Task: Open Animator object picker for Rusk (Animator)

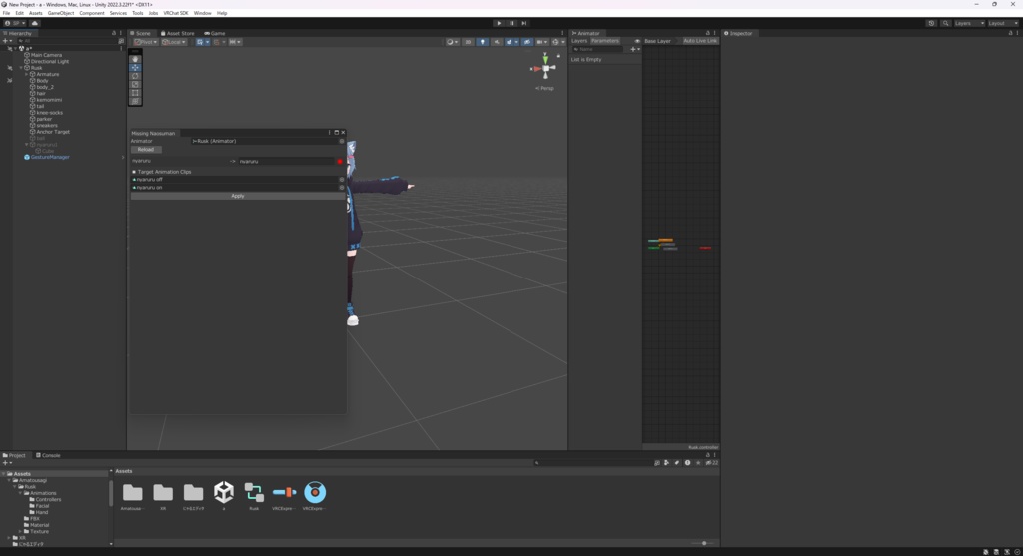Action: pyautogui.click(x=342, y=141)
